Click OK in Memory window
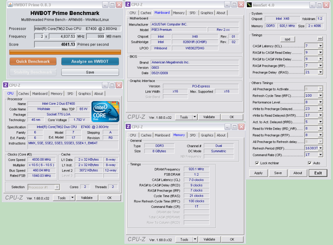The width and height of the screenshot is (333, 245). [x=232, y=239]
